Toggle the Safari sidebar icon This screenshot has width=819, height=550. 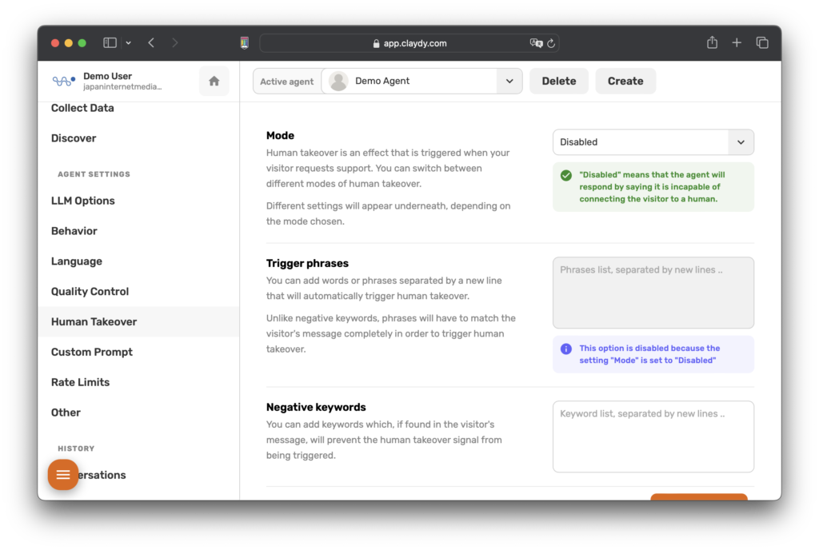point(110,43)
